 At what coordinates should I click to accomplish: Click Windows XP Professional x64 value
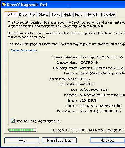click(x=102, y=68)
